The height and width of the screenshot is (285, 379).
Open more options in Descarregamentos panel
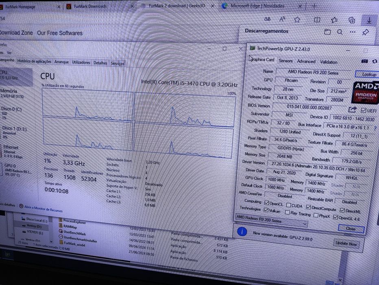pyautogui.click(x=353, y=32)
